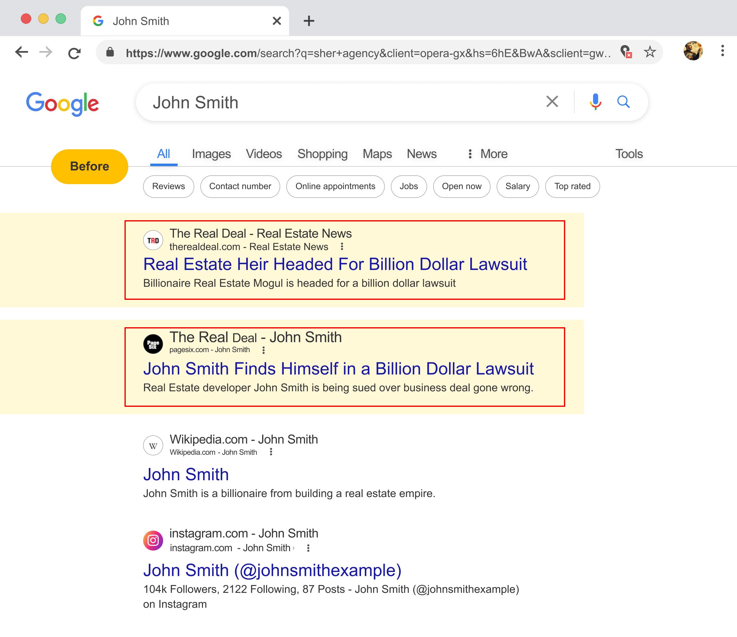Open options for therealdeal.com result
The width and height of the screenshot is (737, 637).
(x=342, y=246)
